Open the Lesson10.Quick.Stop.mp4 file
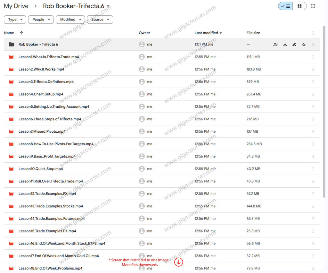The image size is (328, 273). coord(41,169)
